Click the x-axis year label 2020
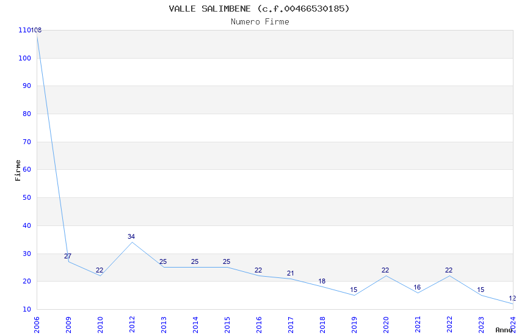 click(x=387, y=325)
